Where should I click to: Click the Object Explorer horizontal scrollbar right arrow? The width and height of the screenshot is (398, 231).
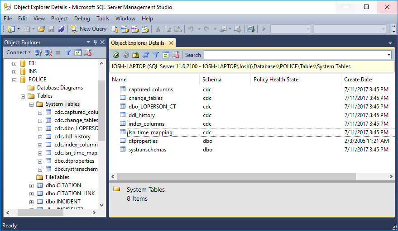coord(94,213)
